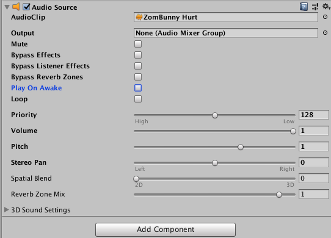Click the component preset sliders icon
The image size is (331, 238).
click(315, 7)
